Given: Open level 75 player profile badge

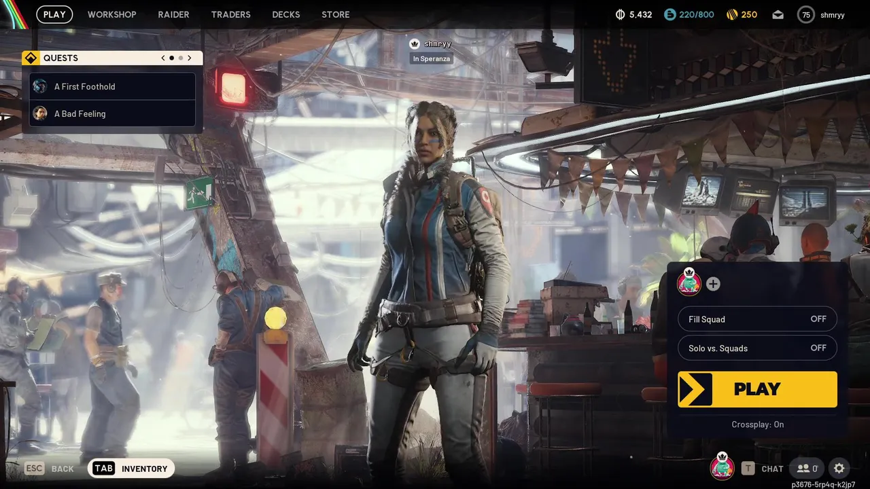Looking at the screenshot, I should coord(806,14).
